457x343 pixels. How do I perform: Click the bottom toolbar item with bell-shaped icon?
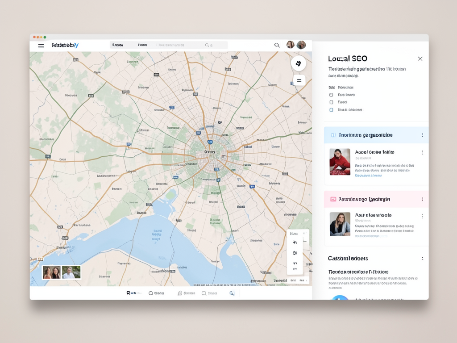click(x=186, y=293)
